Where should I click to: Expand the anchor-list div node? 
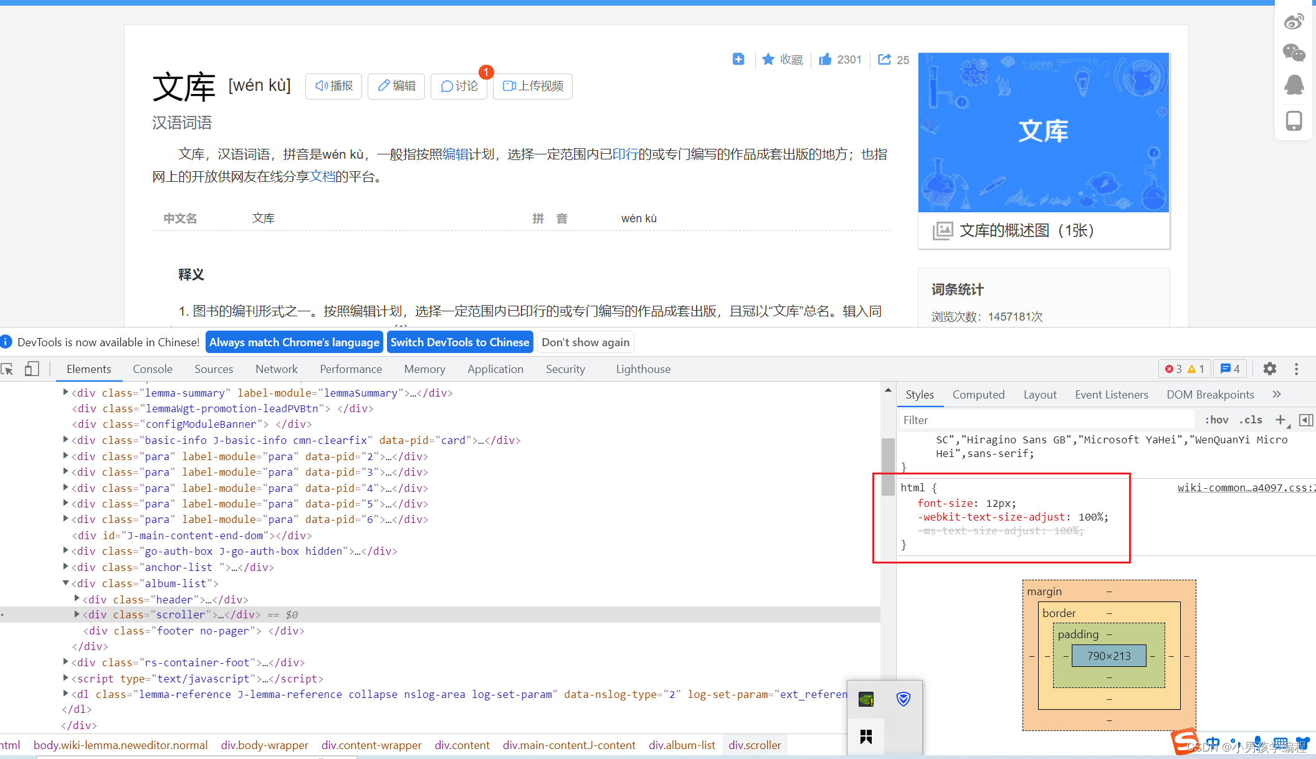click(x=65, y=567)
